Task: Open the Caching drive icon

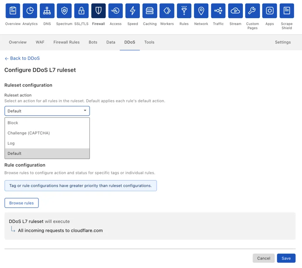Action: tap(150, 11)
